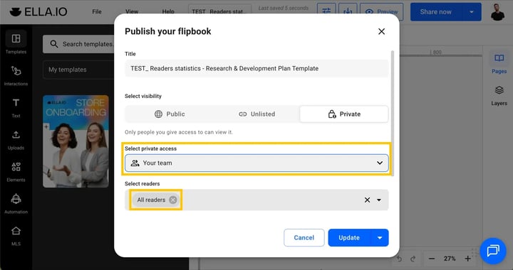This screenshot has width=513, height=270.
Task: Open the Pages panel on the right
Action: pyautogui.click(x=499, y=63)
